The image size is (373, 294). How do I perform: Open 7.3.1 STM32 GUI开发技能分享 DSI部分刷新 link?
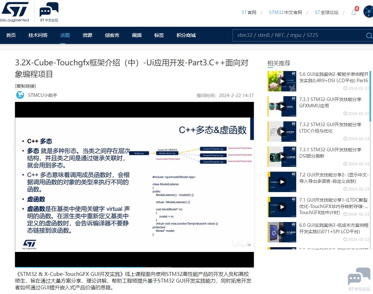tap(330, 153)
